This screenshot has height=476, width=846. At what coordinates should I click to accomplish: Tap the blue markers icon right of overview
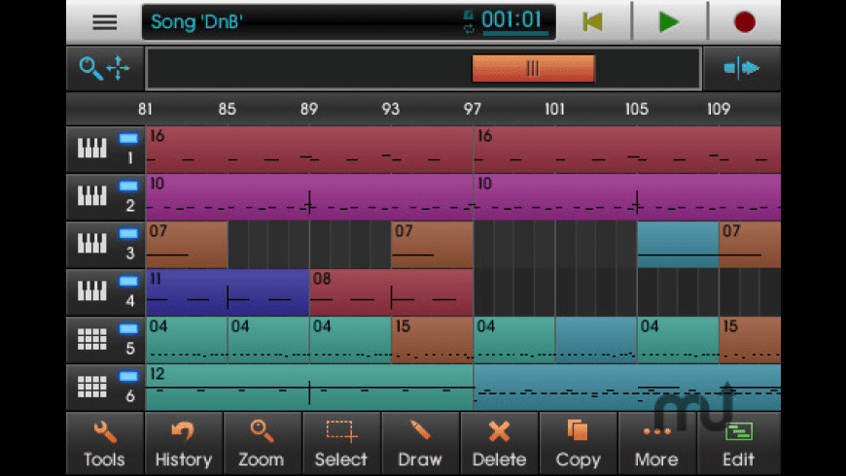coord(741,68)
